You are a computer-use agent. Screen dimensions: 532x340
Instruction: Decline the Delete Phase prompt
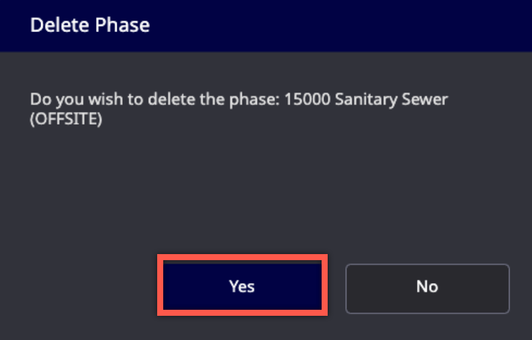coord(427,286)
